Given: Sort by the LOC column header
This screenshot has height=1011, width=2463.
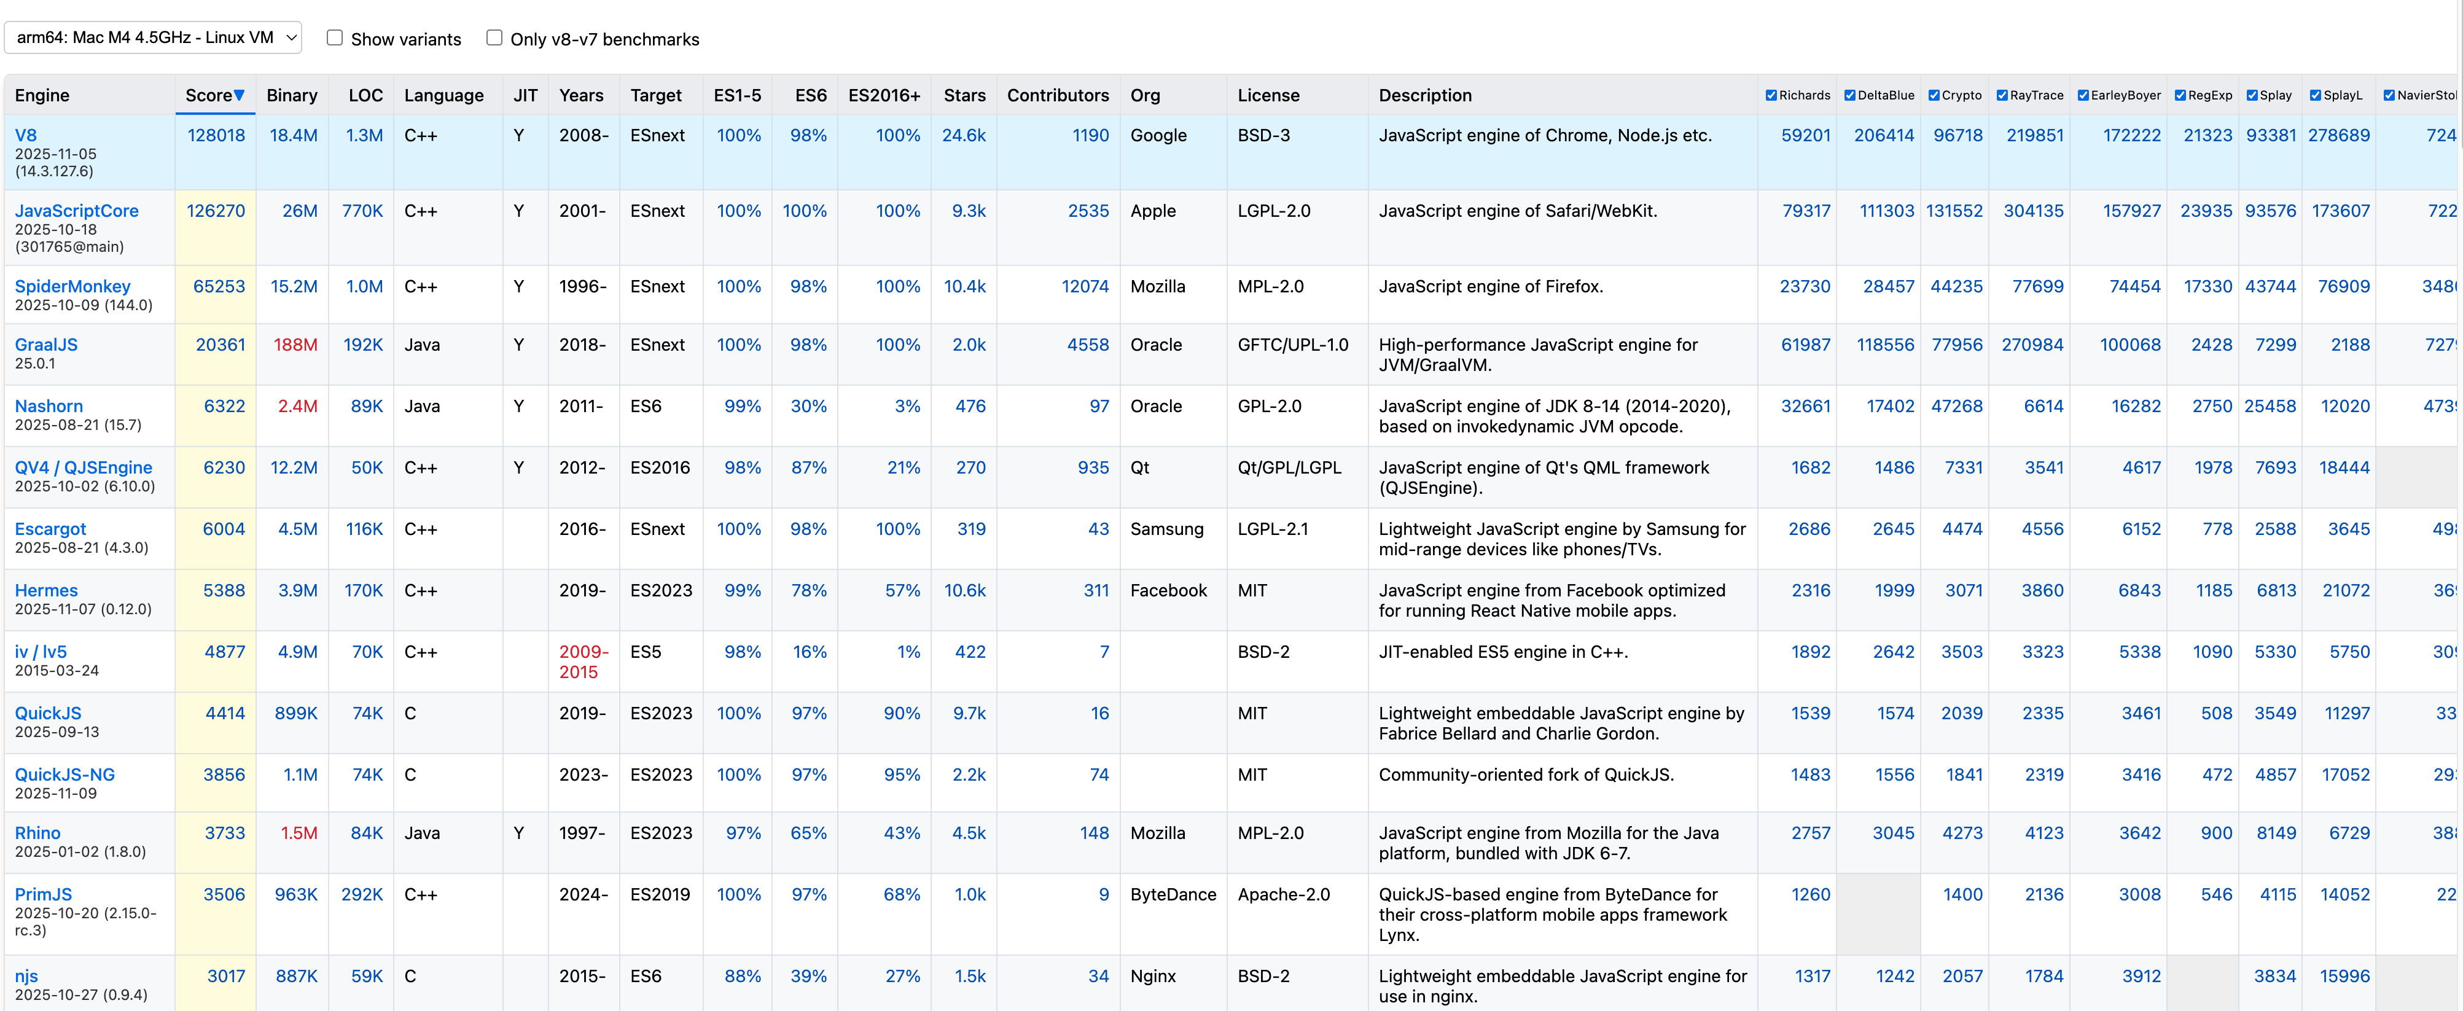Looking at the screenshot, I should pos(365,96).
